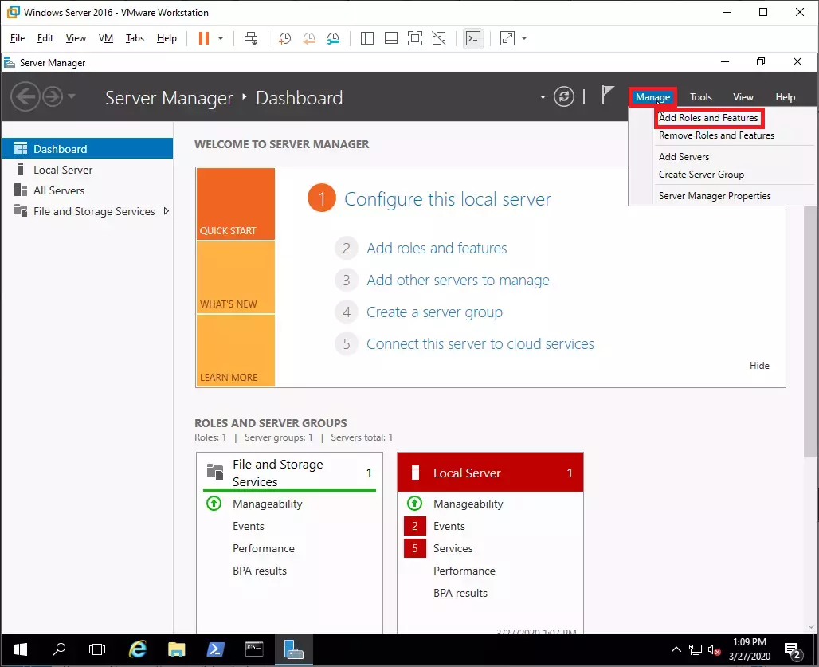Expand navigation history dropdown arrow

[x=72, y=96]
